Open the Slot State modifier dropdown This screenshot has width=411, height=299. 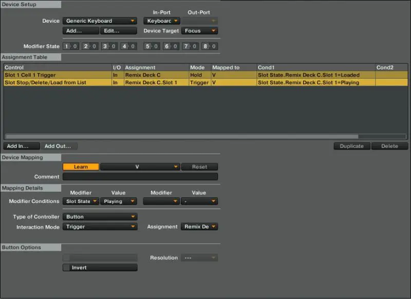[x=81, y=201]
